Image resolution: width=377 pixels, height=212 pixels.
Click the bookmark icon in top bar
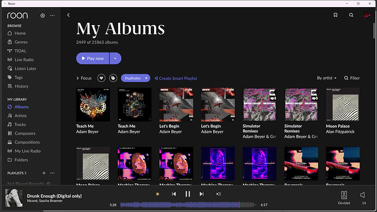(x=335, y=15)
